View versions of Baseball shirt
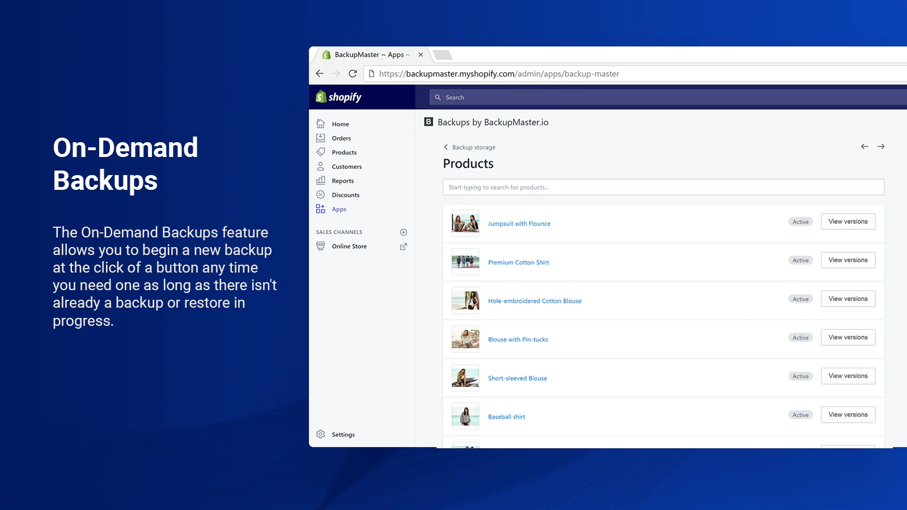The width and height of the screenshot is (907, 510). point(848,414)
